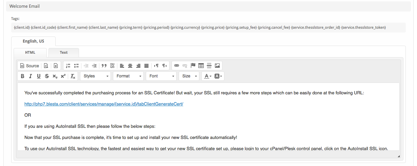The image size is (417, 166).
Task: Open the tabClientGenerateCert URL link
Action: [x=104, y=104]
